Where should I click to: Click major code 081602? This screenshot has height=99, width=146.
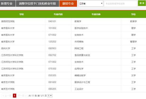click(52, 82)
